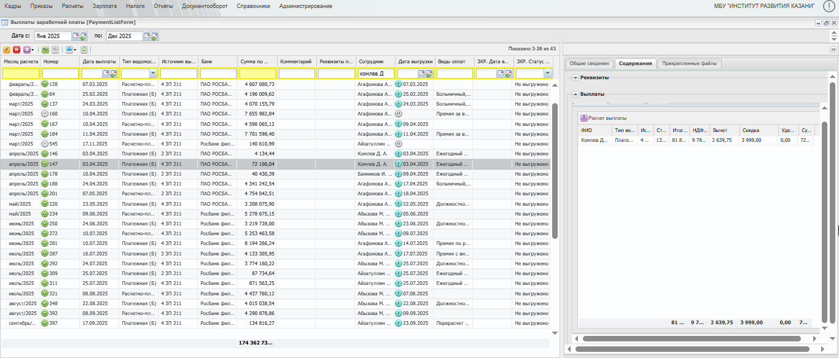
Task: Open the 'Прикрепленные файлы' tab
Action: pyautogui.click(x=689, y=63)
